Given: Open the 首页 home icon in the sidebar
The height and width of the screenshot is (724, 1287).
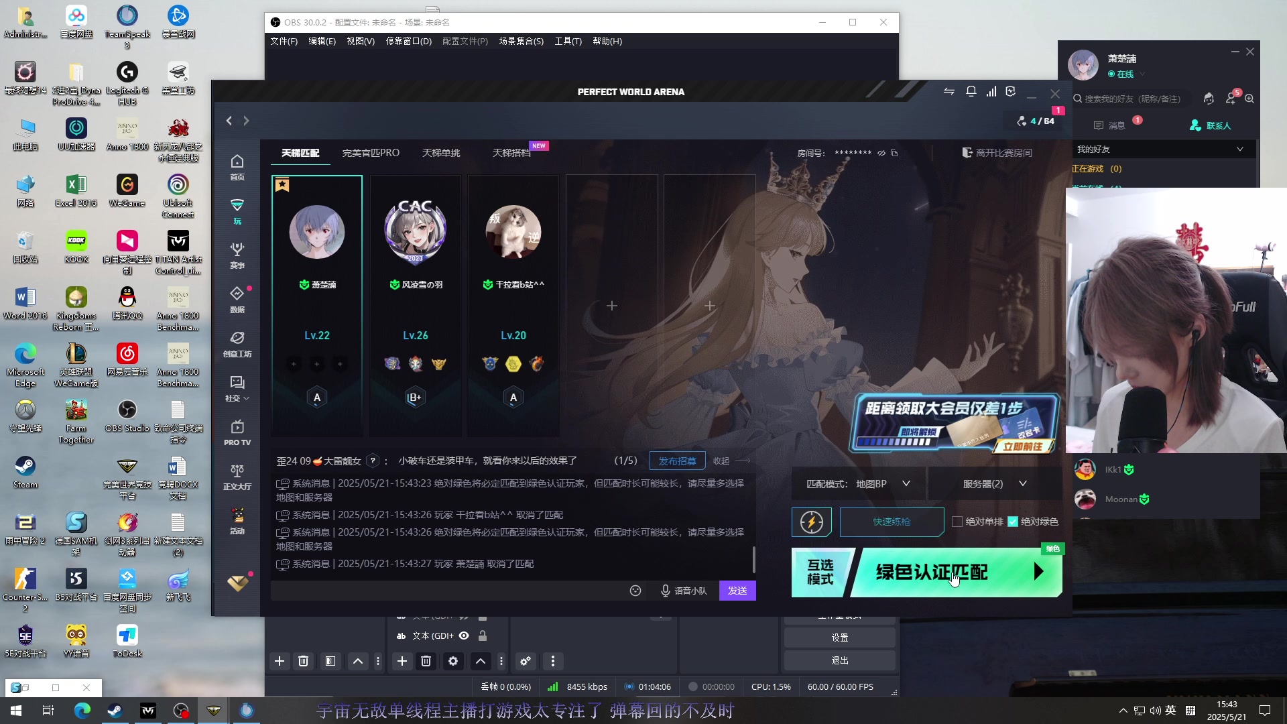Looking at the screenshot, I should point(237,167).
